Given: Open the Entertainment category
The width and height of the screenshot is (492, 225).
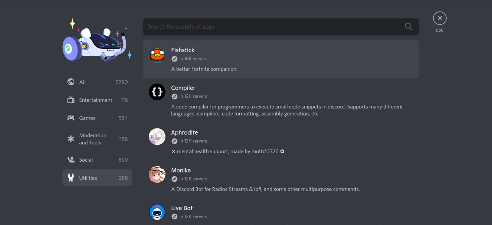Looking at the screenshot, I should click(95, 100).
